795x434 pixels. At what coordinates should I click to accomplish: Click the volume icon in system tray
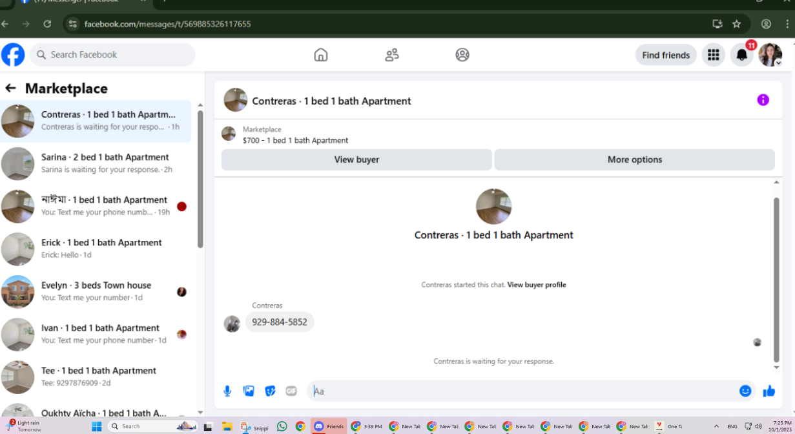coord(758,426)
